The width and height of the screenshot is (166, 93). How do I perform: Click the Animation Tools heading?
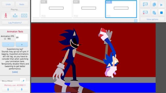15,32
